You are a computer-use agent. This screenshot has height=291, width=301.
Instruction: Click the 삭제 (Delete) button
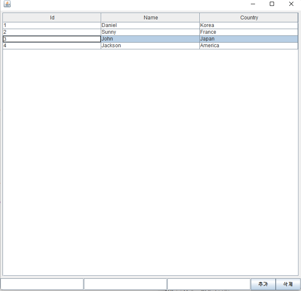coord(288,284)
